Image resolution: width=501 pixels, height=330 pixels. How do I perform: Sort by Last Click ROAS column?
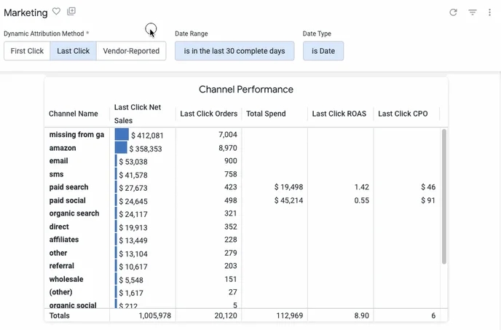point(339,114)
